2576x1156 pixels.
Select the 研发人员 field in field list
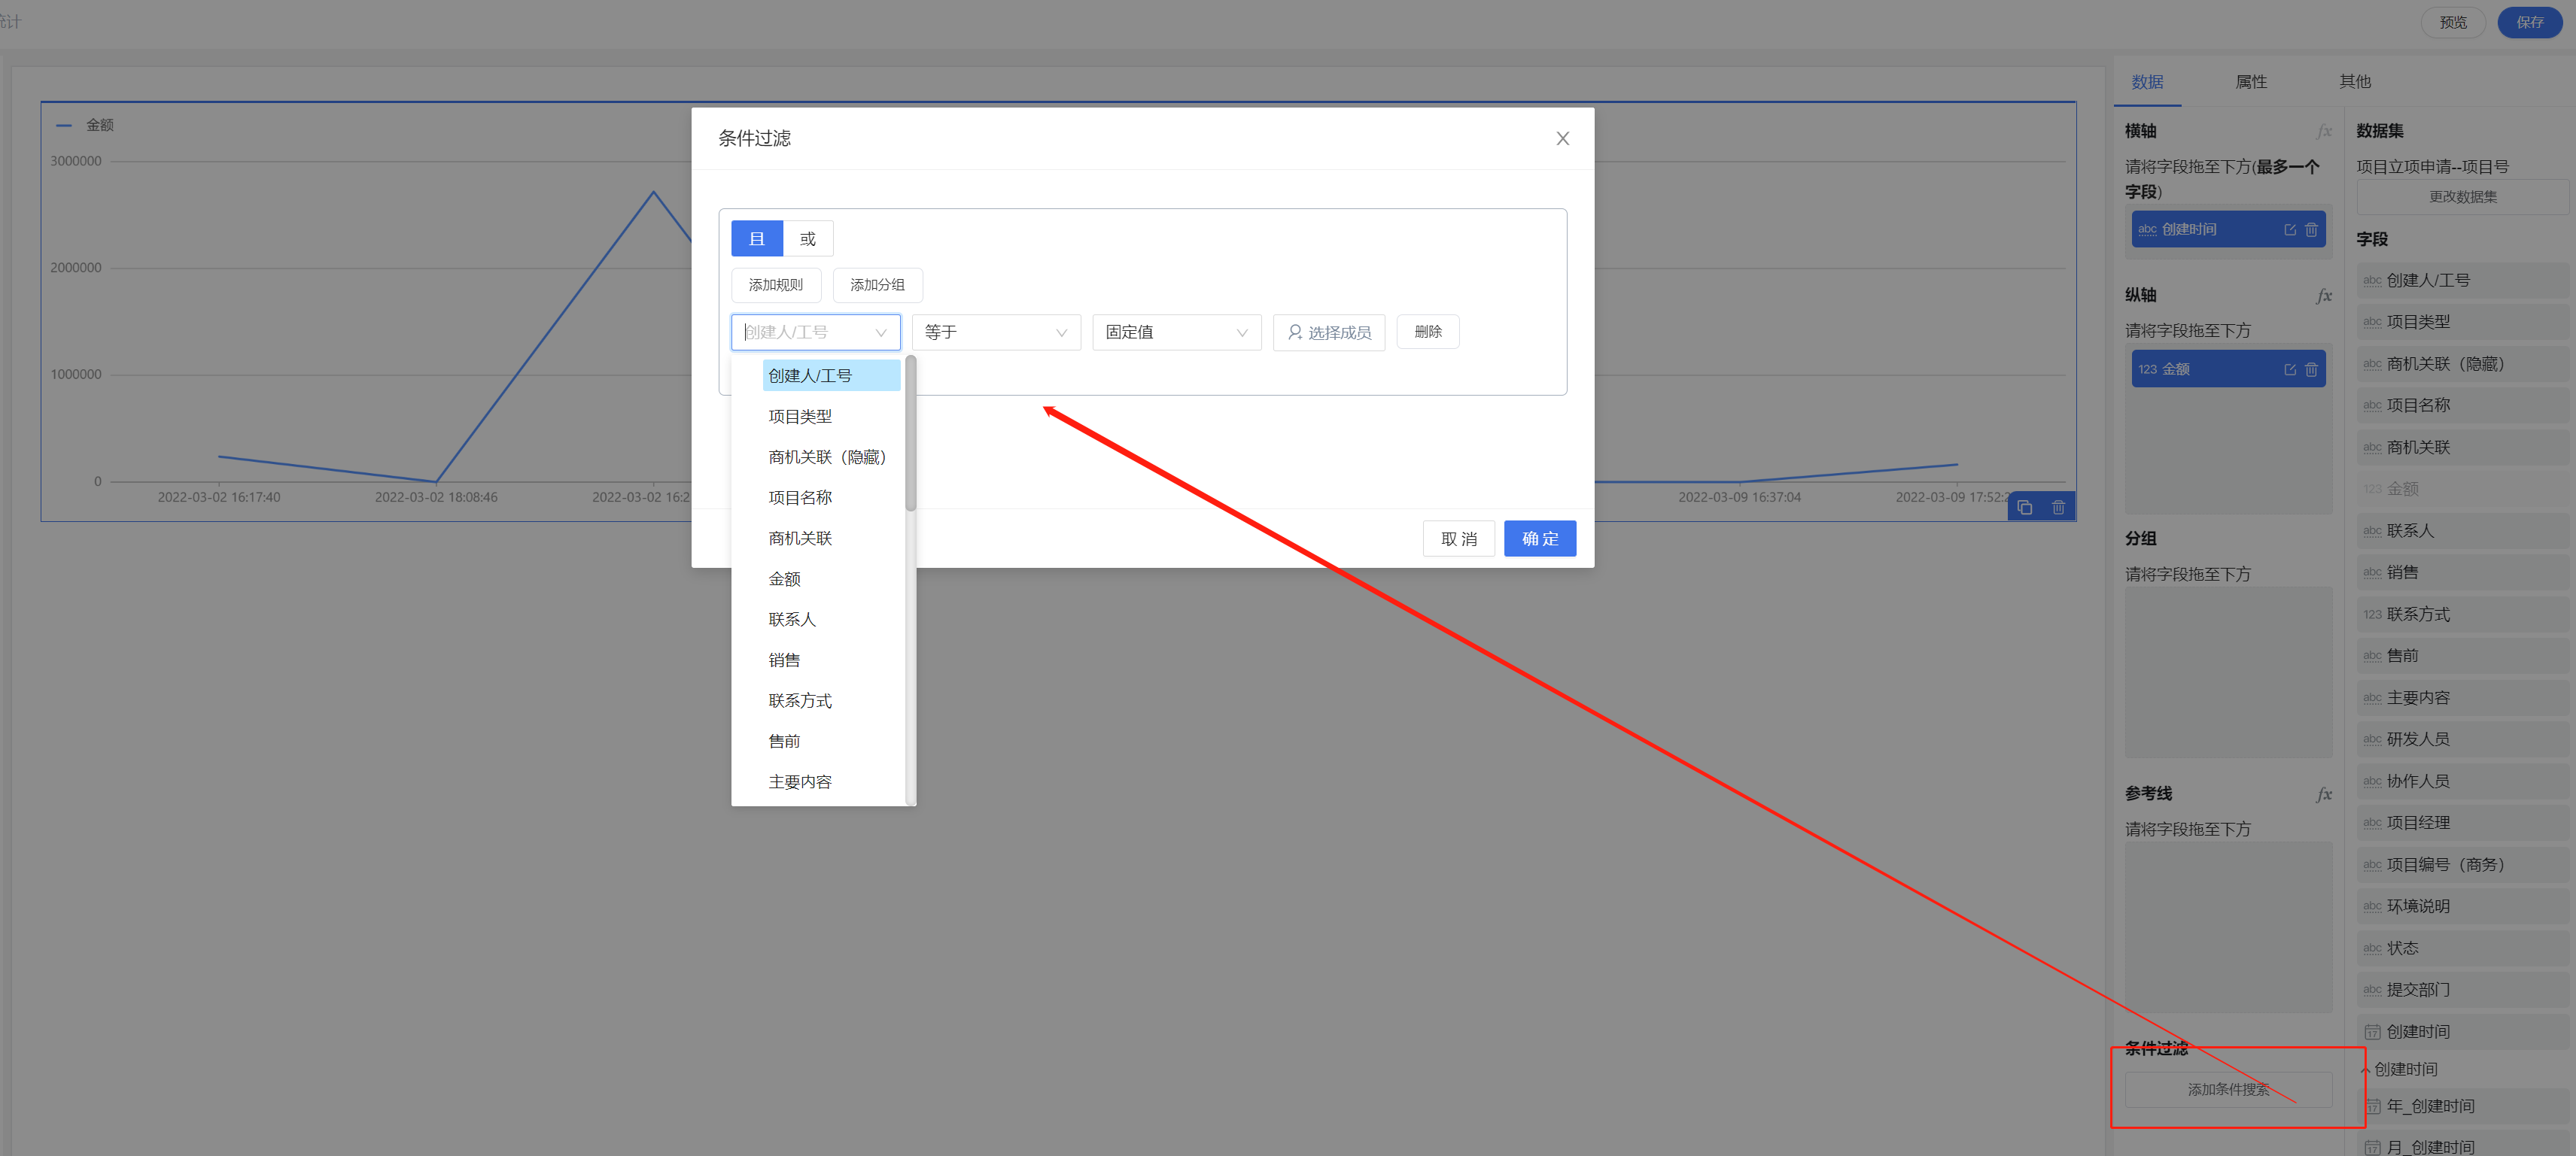2463,739
